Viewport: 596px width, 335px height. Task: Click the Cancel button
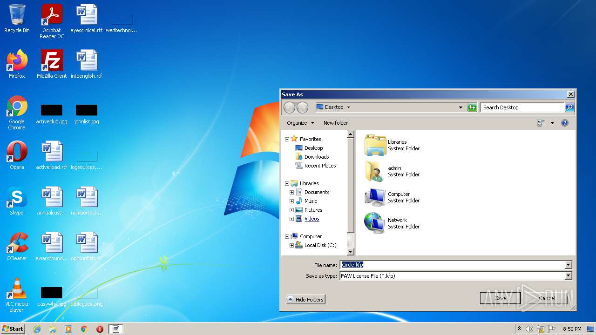547,298
